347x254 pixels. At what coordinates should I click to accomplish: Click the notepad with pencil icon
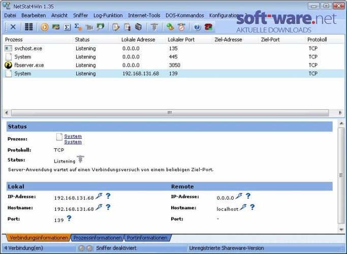(x=116, y=27)
